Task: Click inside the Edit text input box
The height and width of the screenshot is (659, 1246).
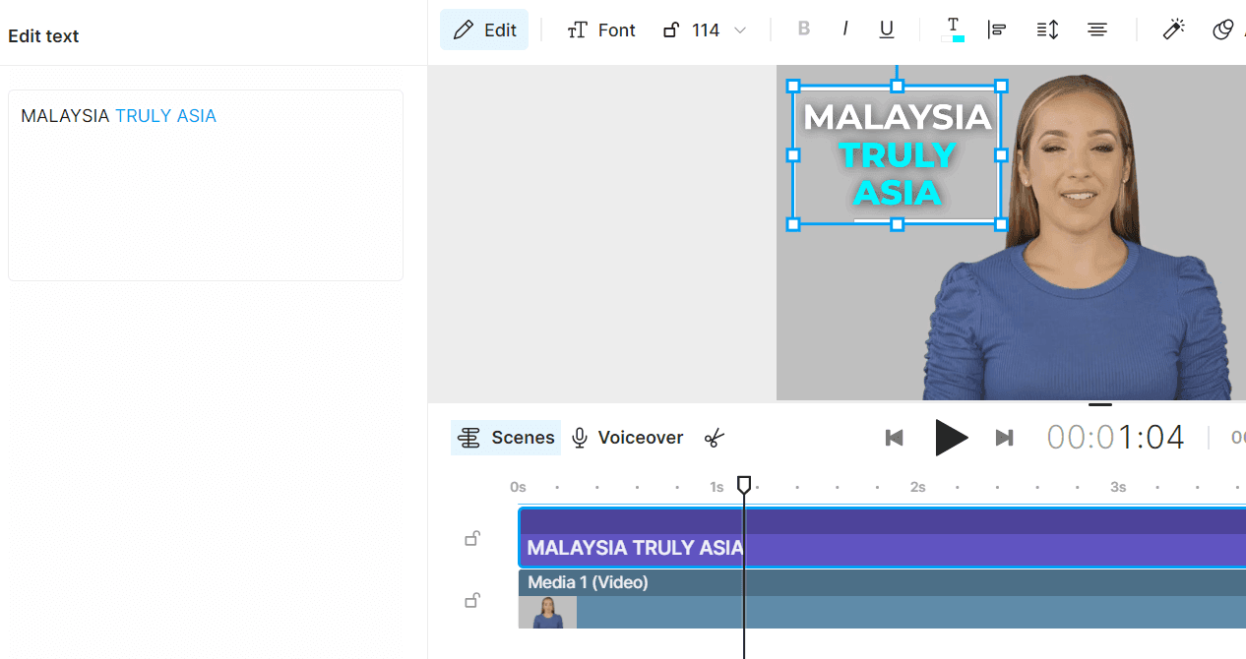Action: click(206, 187)
